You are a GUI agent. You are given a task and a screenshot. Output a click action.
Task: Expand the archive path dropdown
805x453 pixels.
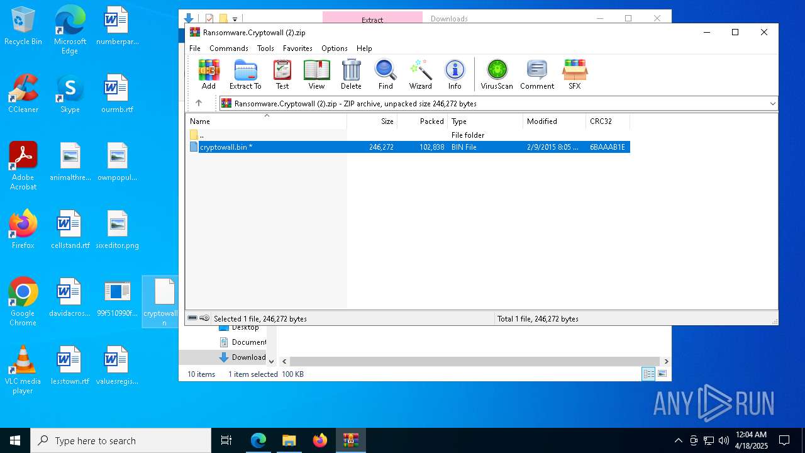tap(772, 103)
